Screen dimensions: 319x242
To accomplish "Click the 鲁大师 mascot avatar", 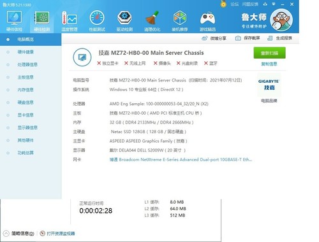I will click(281, 20).
